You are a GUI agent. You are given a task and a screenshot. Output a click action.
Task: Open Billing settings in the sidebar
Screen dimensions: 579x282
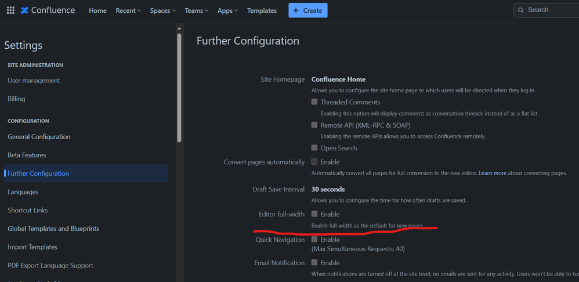click(16, 99)
